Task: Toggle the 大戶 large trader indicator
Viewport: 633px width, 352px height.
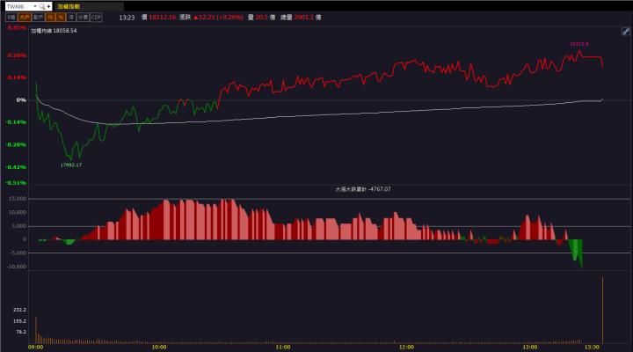Action: [25, 17]
